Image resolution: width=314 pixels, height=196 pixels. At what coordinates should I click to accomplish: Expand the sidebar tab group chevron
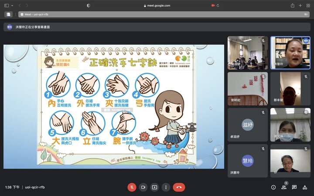(12, 6)
